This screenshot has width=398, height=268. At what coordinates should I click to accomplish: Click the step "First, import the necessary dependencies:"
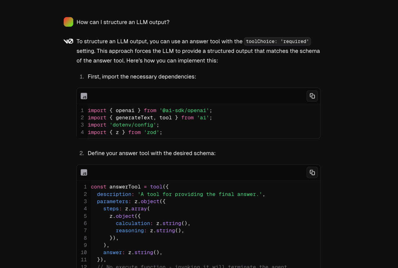click(x=142, y=77)
